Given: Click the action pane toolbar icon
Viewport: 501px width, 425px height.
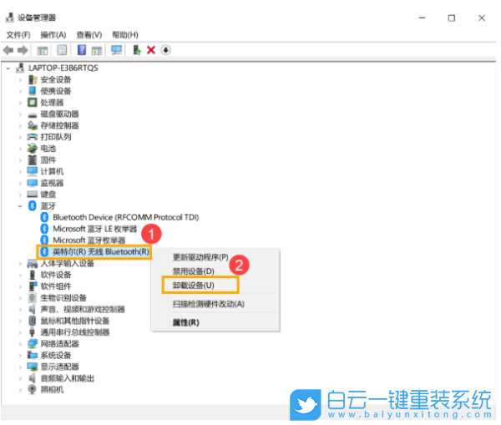Looking at the screenshot, I should pos(97,50).
